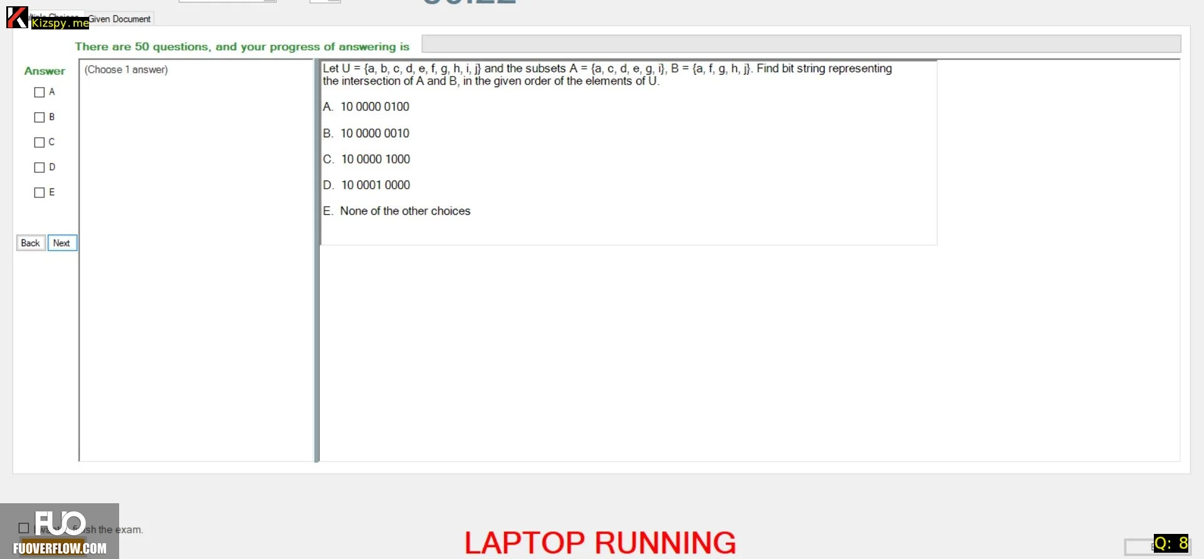Check answer box D
The height and width of the screenshot is (559, 1204).
tap(40, 168)
